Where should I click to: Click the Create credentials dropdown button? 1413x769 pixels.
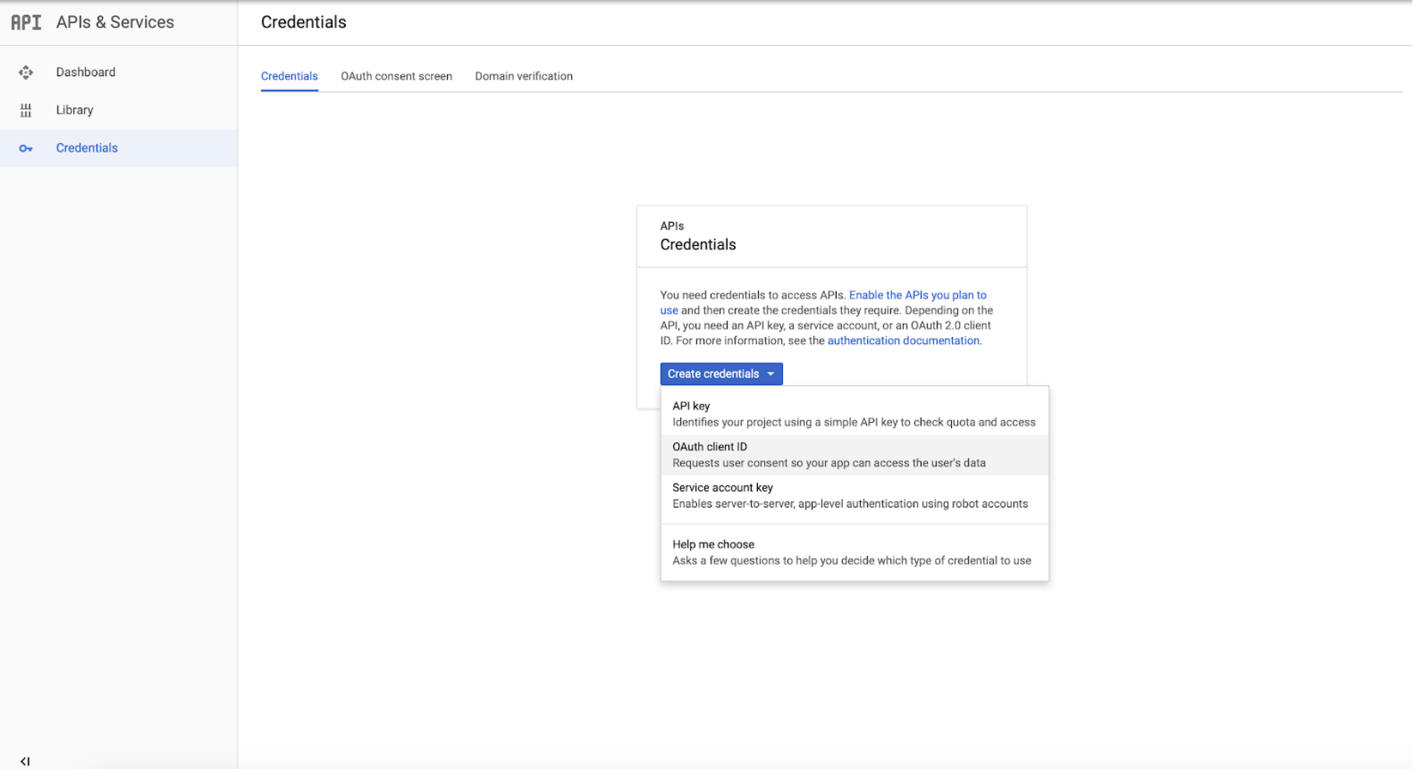pyautogui.click(x=713, y=374)
